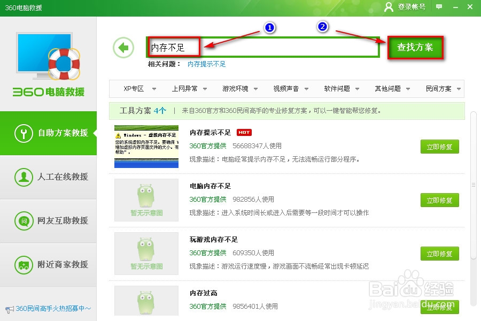Click description about 游戏运行速度慢
This screenshot has height=321, width=481.
point(279,266)
